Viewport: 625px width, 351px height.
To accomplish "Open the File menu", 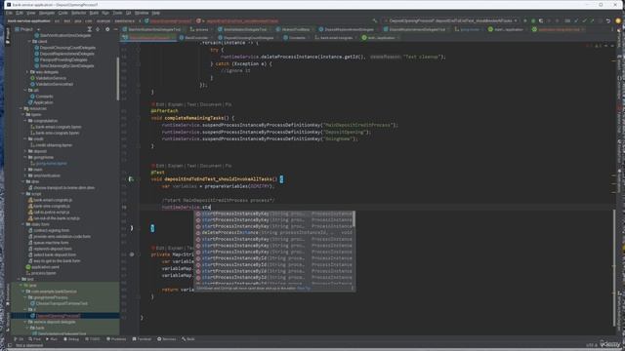I will [x=9, y=13].
